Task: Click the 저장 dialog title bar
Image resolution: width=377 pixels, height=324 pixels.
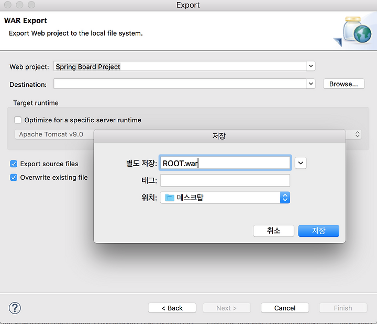Action: (219, 136)
